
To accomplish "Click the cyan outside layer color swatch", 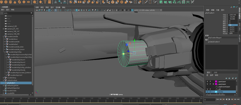I will 216,92.
